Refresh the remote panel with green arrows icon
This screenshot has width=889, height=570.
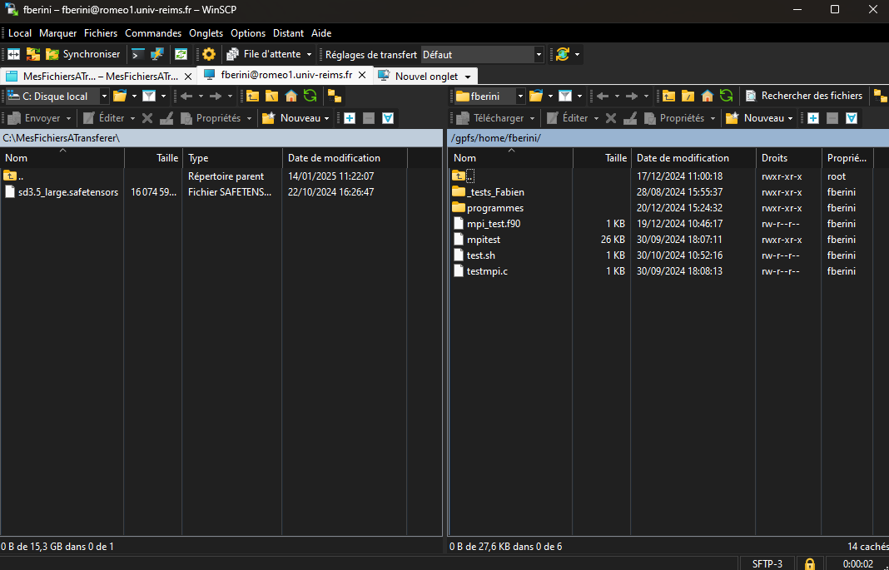[x=727, y=97]
